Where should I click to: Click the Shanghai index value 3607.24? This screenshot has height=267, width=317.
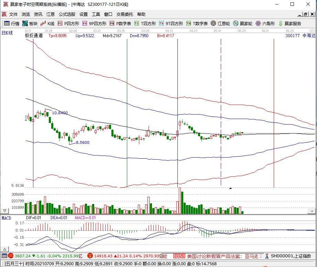23,256
